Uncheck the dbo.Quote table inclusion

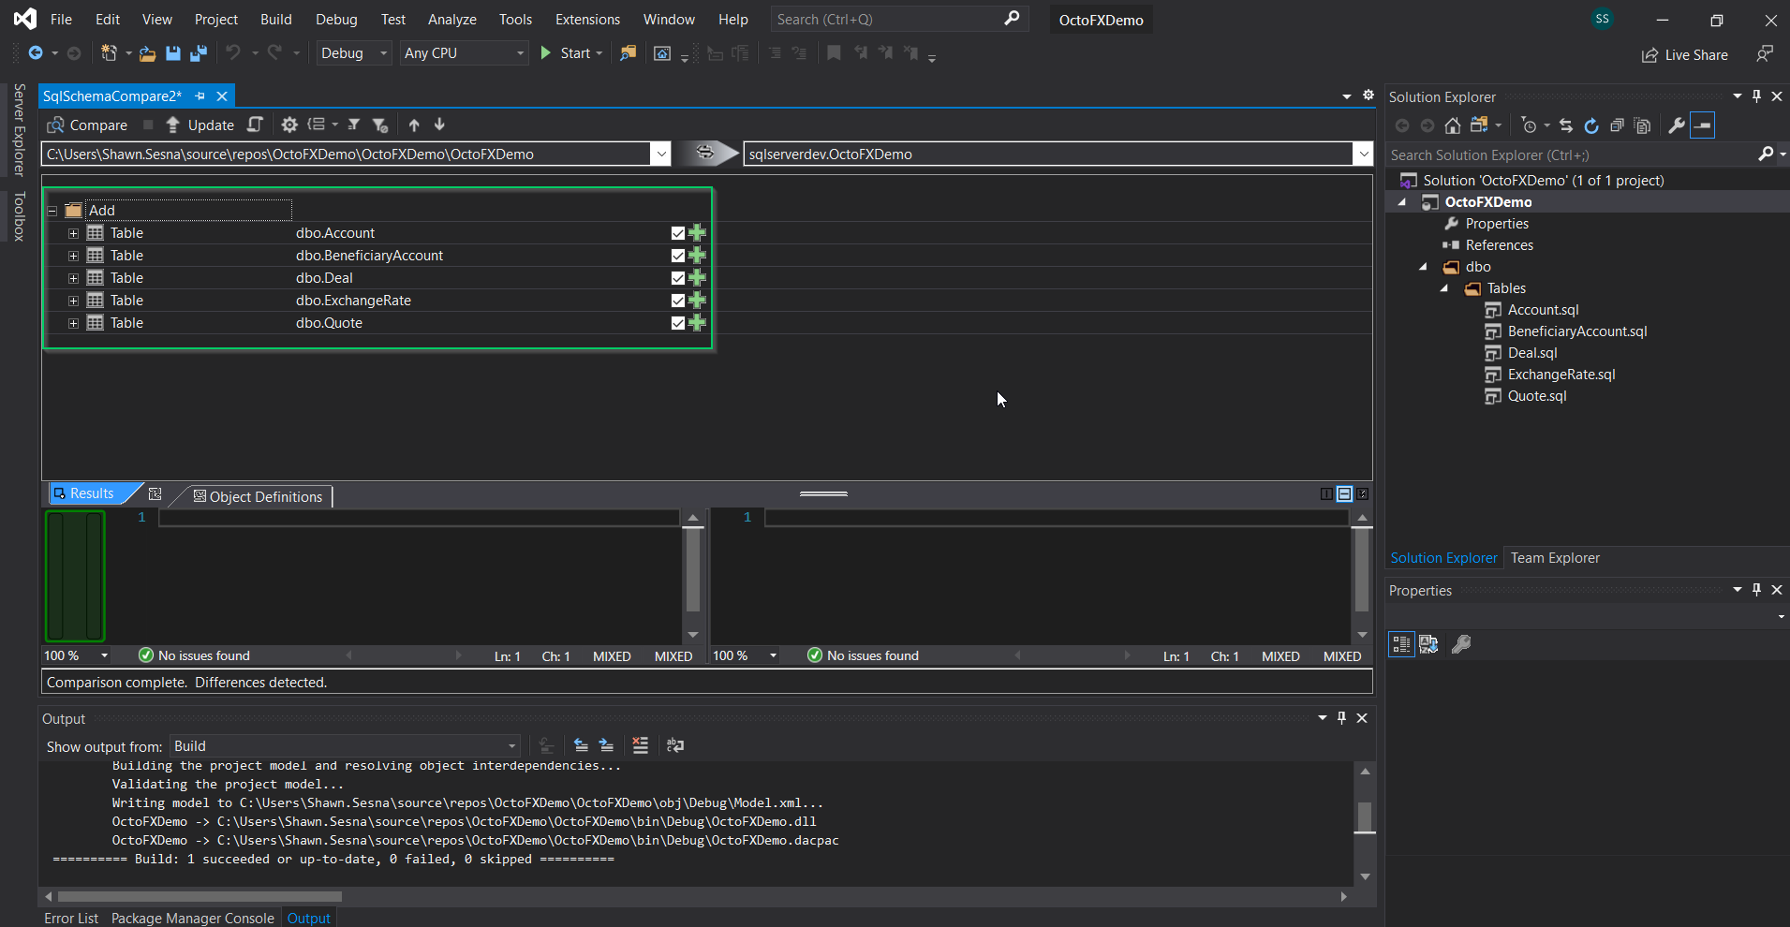tap(676, 323)
